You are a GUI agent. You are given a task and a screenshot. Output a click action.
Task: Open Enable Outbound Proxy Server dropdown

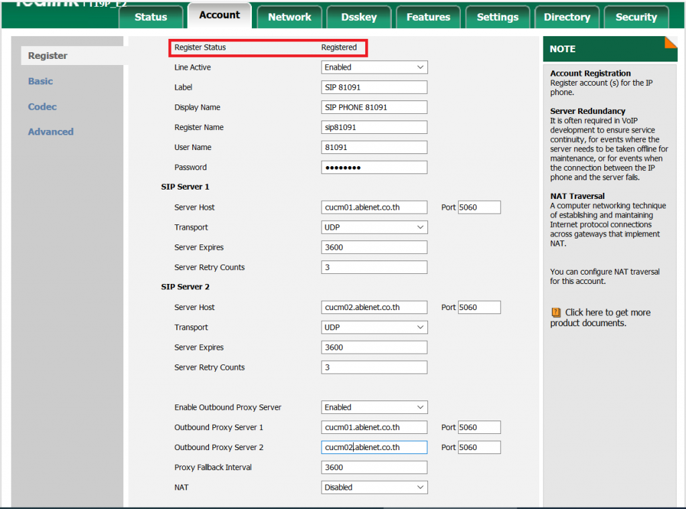pos(374,407)
